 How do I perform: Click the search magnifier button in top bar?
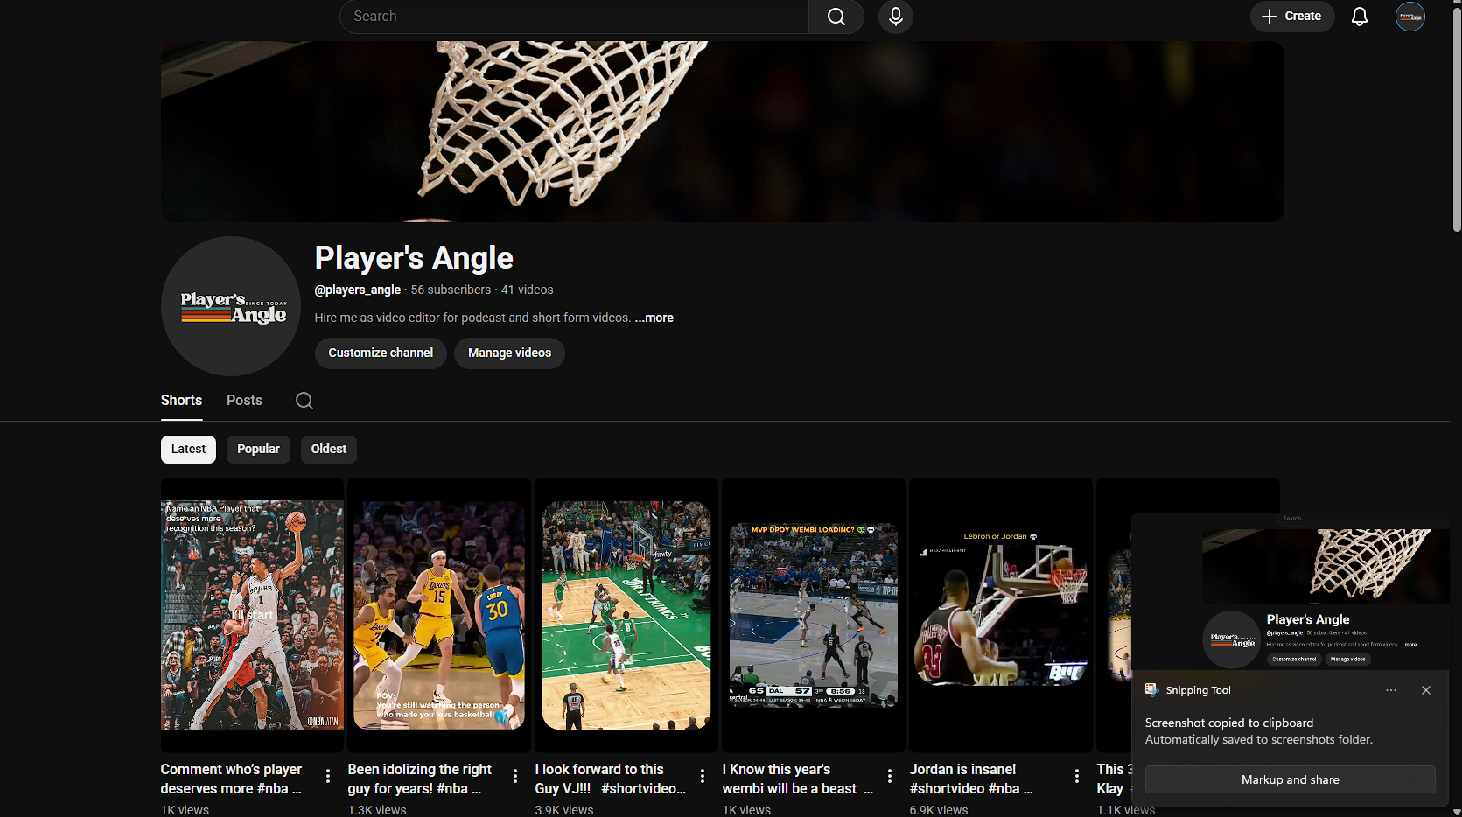pos(836,17)
